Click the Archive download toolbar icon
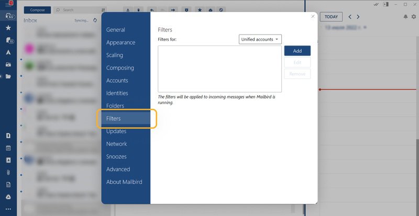The width and height of the screenshot is (419, 216). (x=128, y=10)
